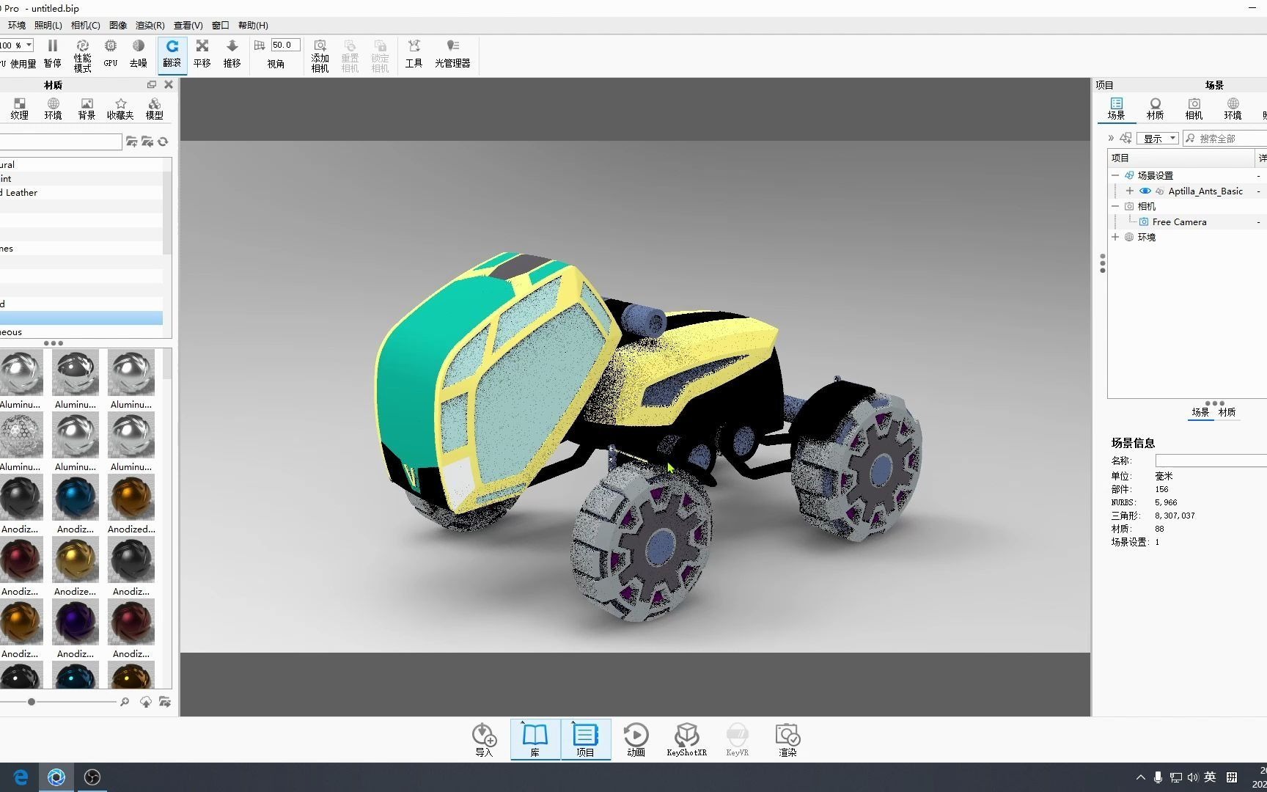This screenshot has width=1267, height=792.
Task: Click the microphone icon in system tray
Action: tap(1158, 777)
